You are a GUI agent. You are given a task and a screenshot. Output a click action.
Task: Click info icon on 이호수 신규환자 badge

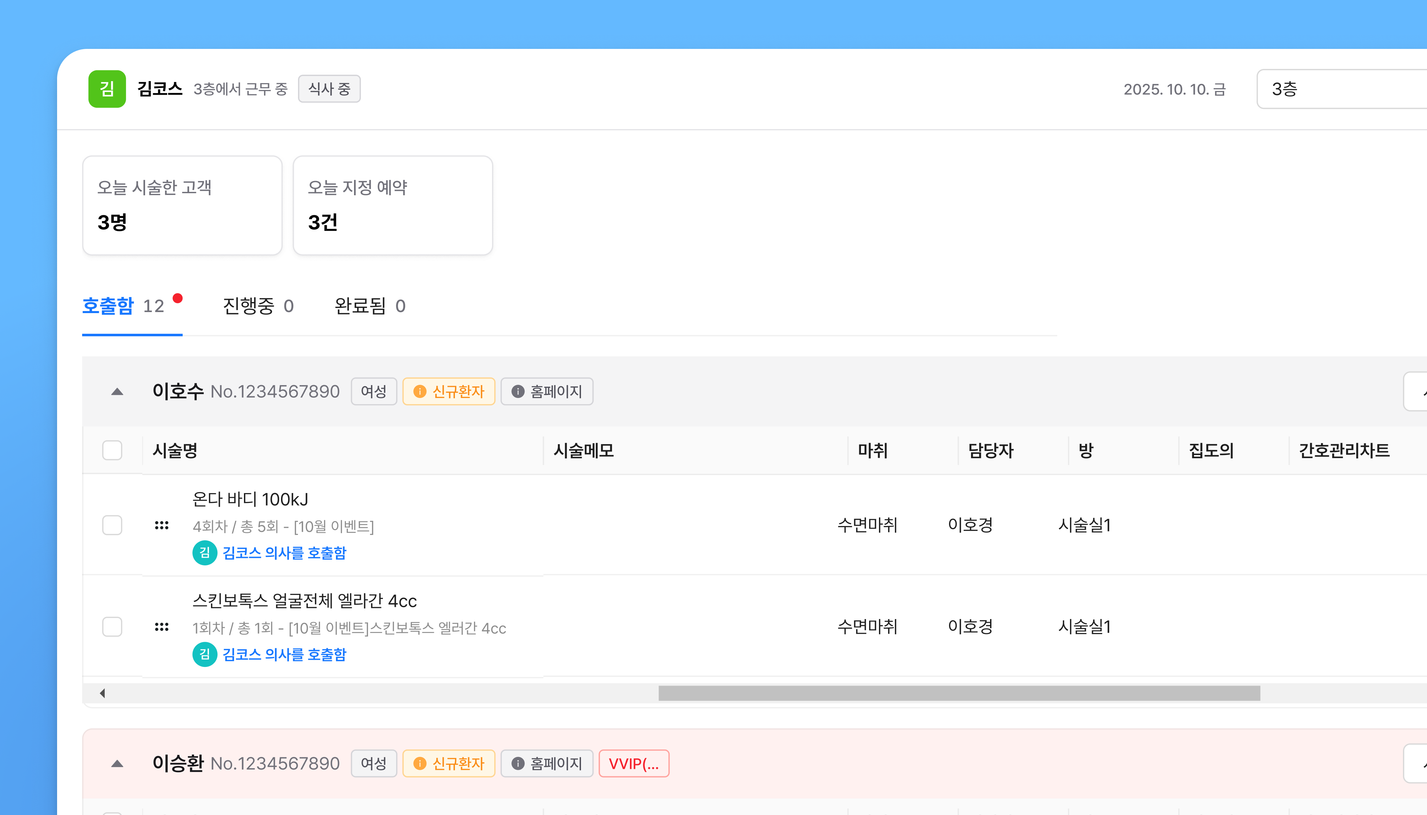pyautogui.click(x=420, y=391)
